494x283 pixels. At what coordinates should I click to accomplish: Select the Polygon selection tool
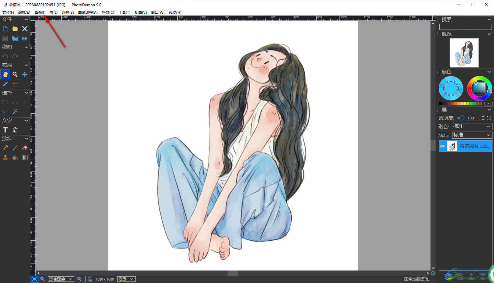(x=25, y=102)
